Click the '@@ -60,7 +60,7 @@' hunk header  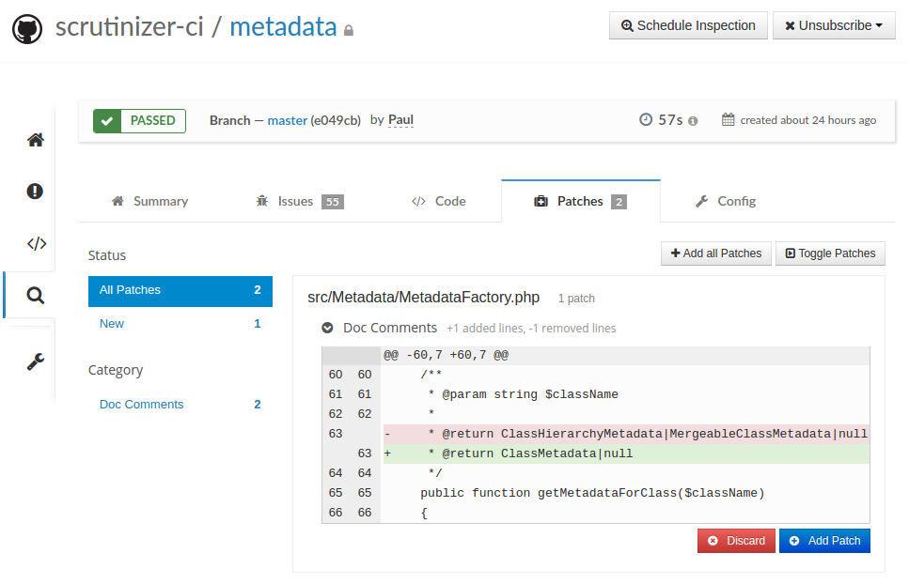[446, 356]
